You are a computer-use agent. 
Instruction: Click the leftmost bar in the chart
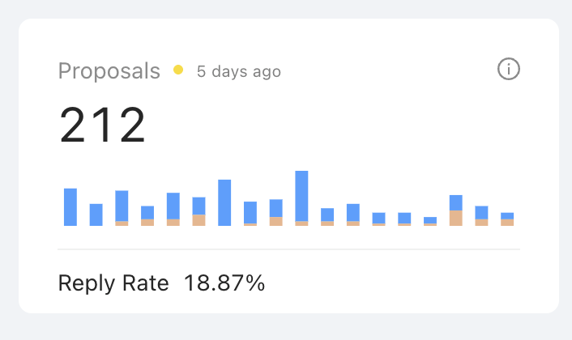[70, 206]
